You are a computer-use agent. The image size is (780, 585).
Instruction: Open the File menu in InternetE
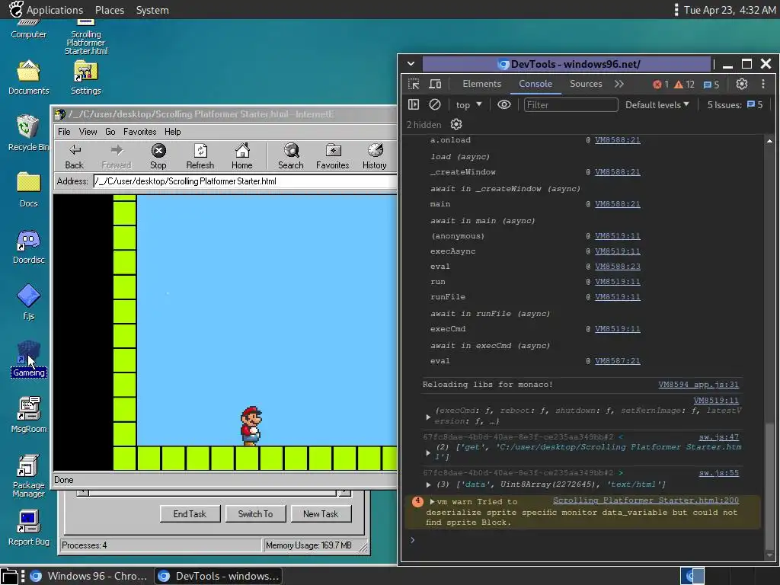coord(64,132)
